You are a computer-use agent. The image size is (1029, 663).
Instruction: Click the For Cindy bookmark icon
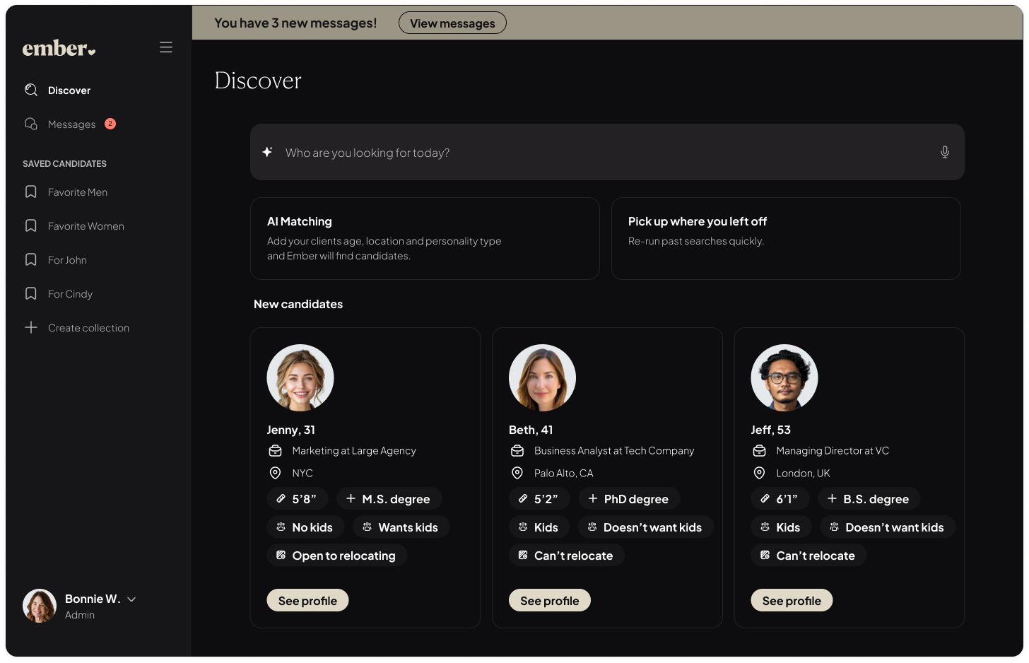click(31, 293)
